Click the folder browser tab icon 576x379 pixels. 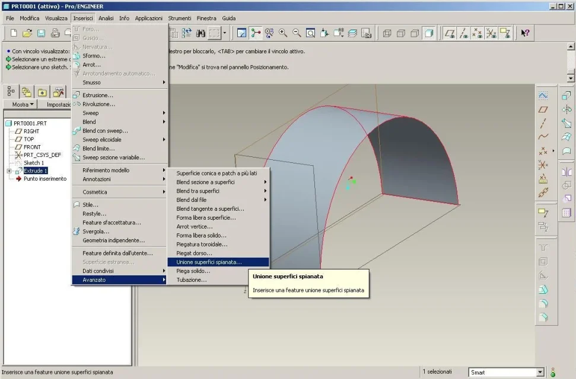click(26, 92)
